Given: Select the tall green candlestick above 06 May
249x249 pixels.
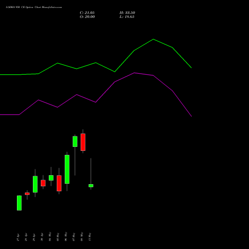Looking at the screenshot, I should click(67, 169).
